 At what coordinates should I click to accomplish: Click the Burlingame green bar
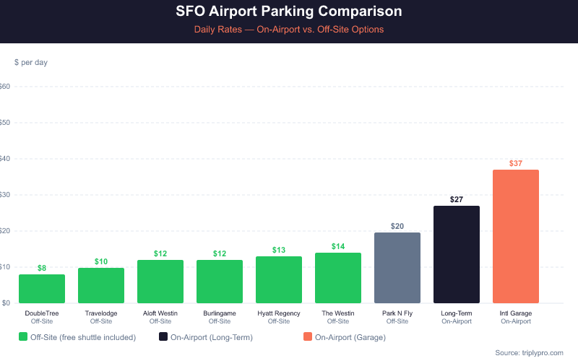pos(220,282)
